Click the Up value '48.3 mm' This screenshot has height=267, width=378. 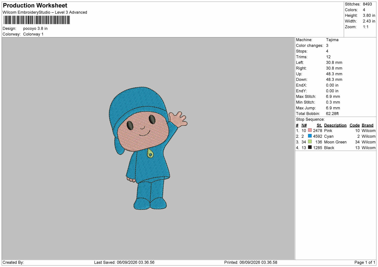334,74
